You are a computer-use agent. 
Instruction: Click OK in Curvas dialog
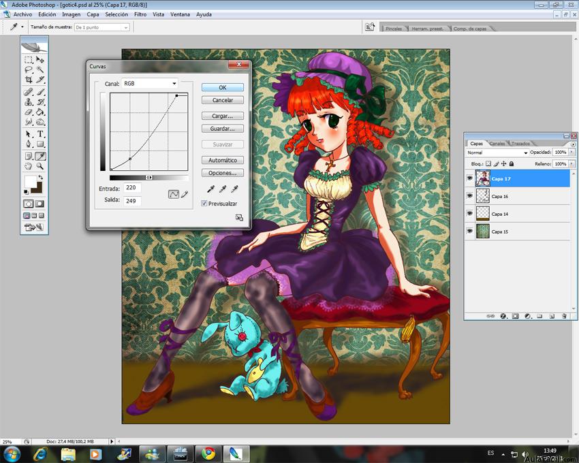[x=223, y=88]
